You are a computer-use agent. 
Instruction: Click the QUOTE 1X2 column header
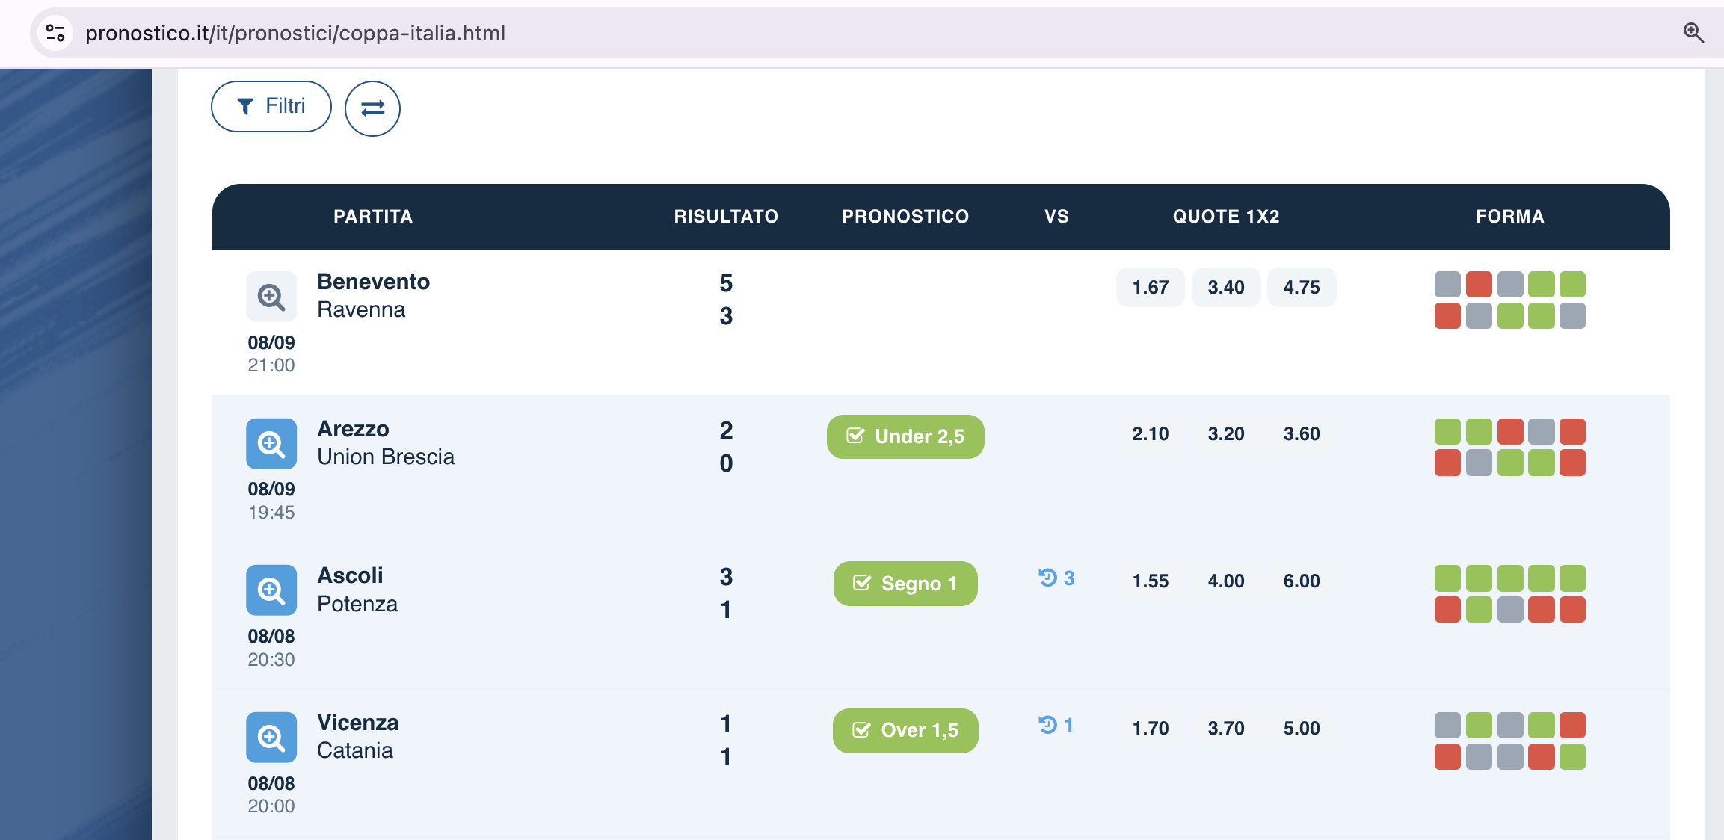pyautogui.click(x=1226, y=217)
